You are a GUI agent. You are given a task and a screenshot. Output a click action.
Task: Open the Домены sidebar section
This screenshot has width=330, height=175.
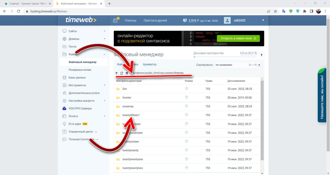point(74,39)
